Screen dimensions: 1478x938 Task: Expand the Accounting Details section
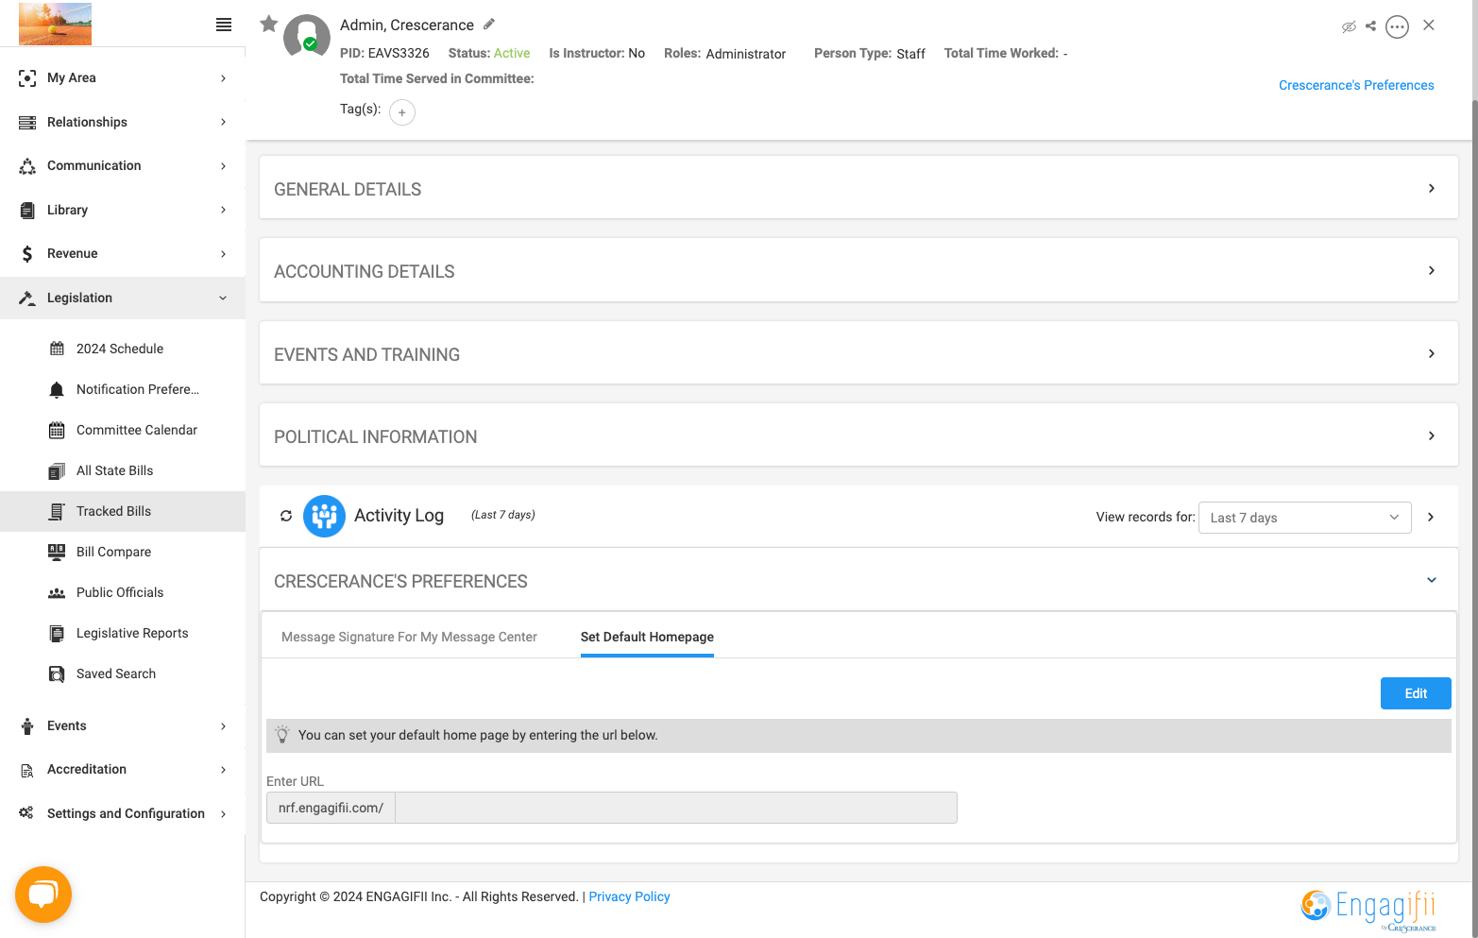click(858, 270)
